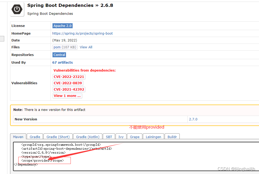The height and width of the screenshot is (174, 259).
Task: Download the pom (107 KB) file
Action: (x=65, y=47)
